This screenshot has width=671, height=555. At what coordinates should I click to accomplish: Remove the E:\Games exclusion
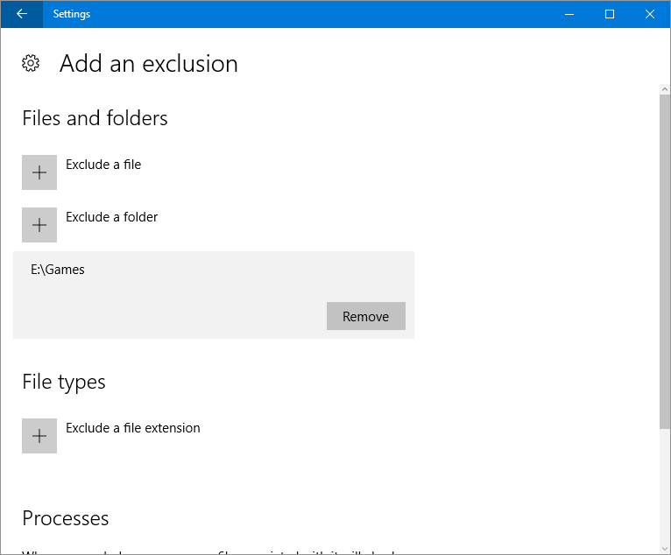(x=366, y=316)
